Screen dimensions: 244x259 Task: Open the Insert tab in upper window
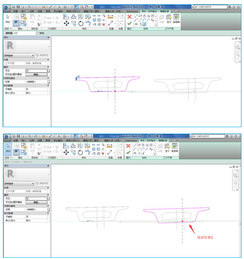[24, 11]
